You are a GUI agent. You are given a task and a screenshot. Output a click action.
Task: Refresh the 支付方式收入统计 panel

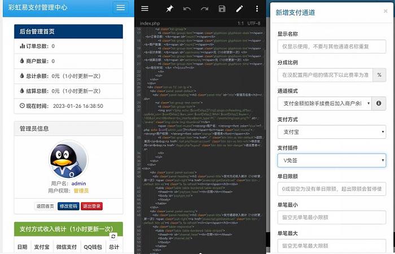113,236
